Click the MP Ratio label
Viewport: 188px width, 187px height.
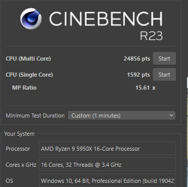24,88
